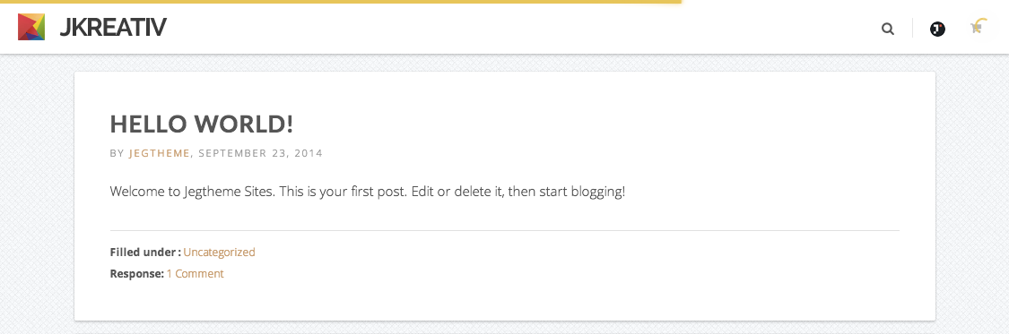Click the September 23, 2014 post date
Screen dimensions: 1009x334
click(x=261, y=153)
